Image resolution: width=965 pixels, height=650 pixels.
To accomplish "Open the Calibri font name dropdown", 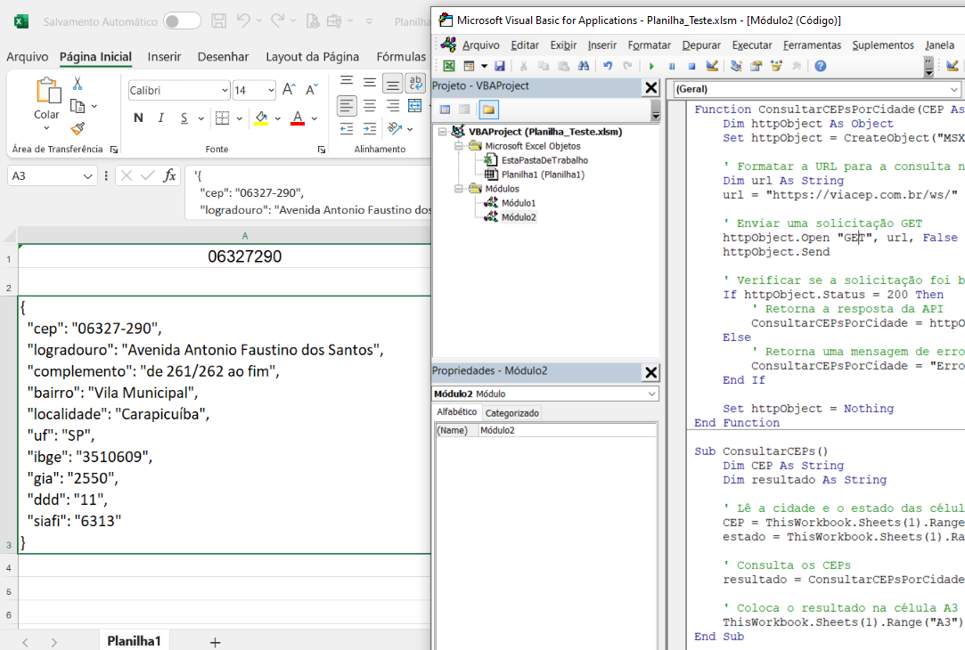I will (x=225, y=91).
